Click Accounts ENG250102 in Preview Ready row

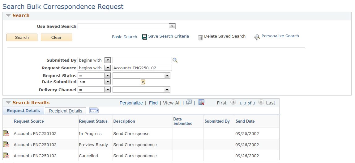click(x=35, y=145)
